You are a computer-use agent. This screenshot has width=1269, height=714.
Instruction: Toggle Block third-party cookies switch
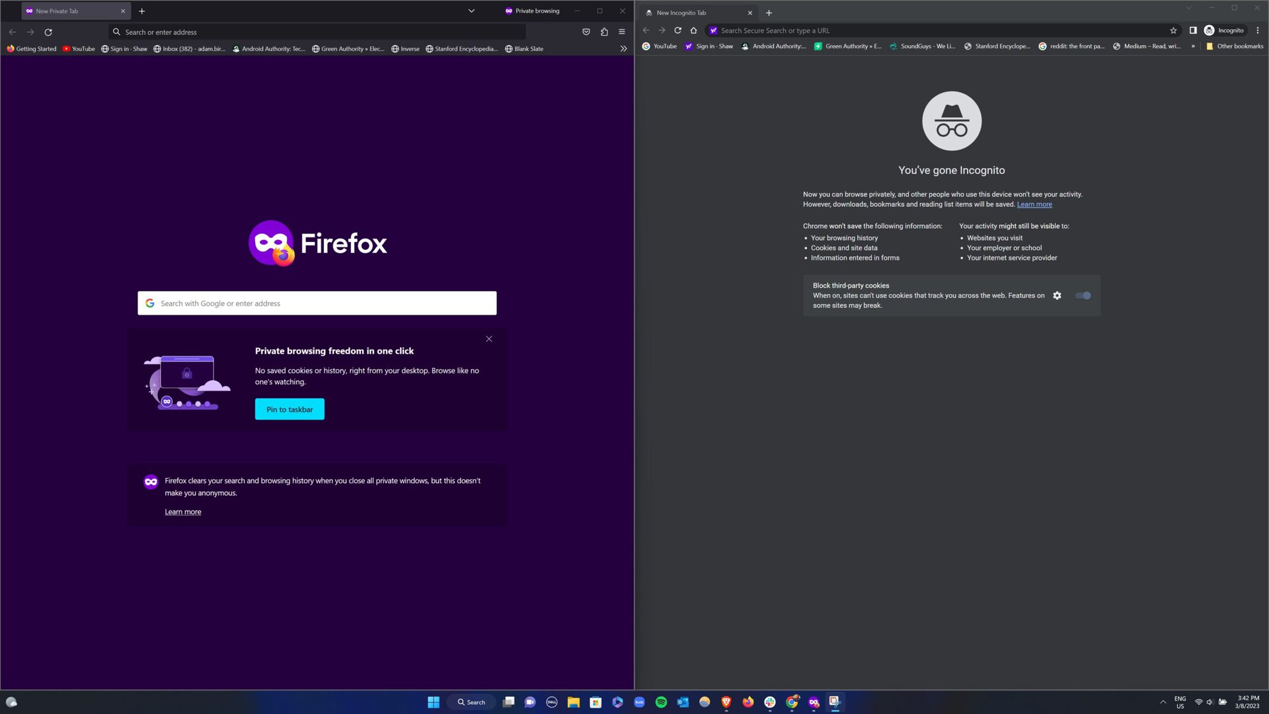[1084, 296]
